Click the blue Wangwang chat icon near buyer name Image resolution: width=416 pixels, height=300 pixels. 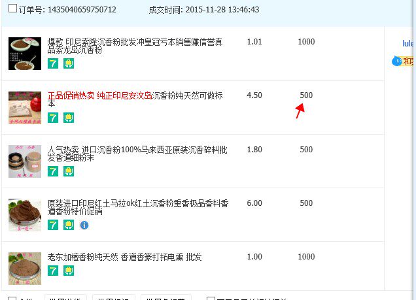[397, 61]
